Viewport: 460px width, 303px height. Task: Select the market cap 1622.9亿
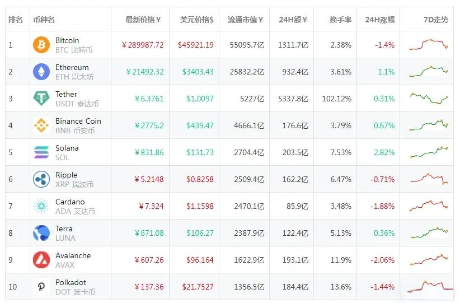pos(249,260)
